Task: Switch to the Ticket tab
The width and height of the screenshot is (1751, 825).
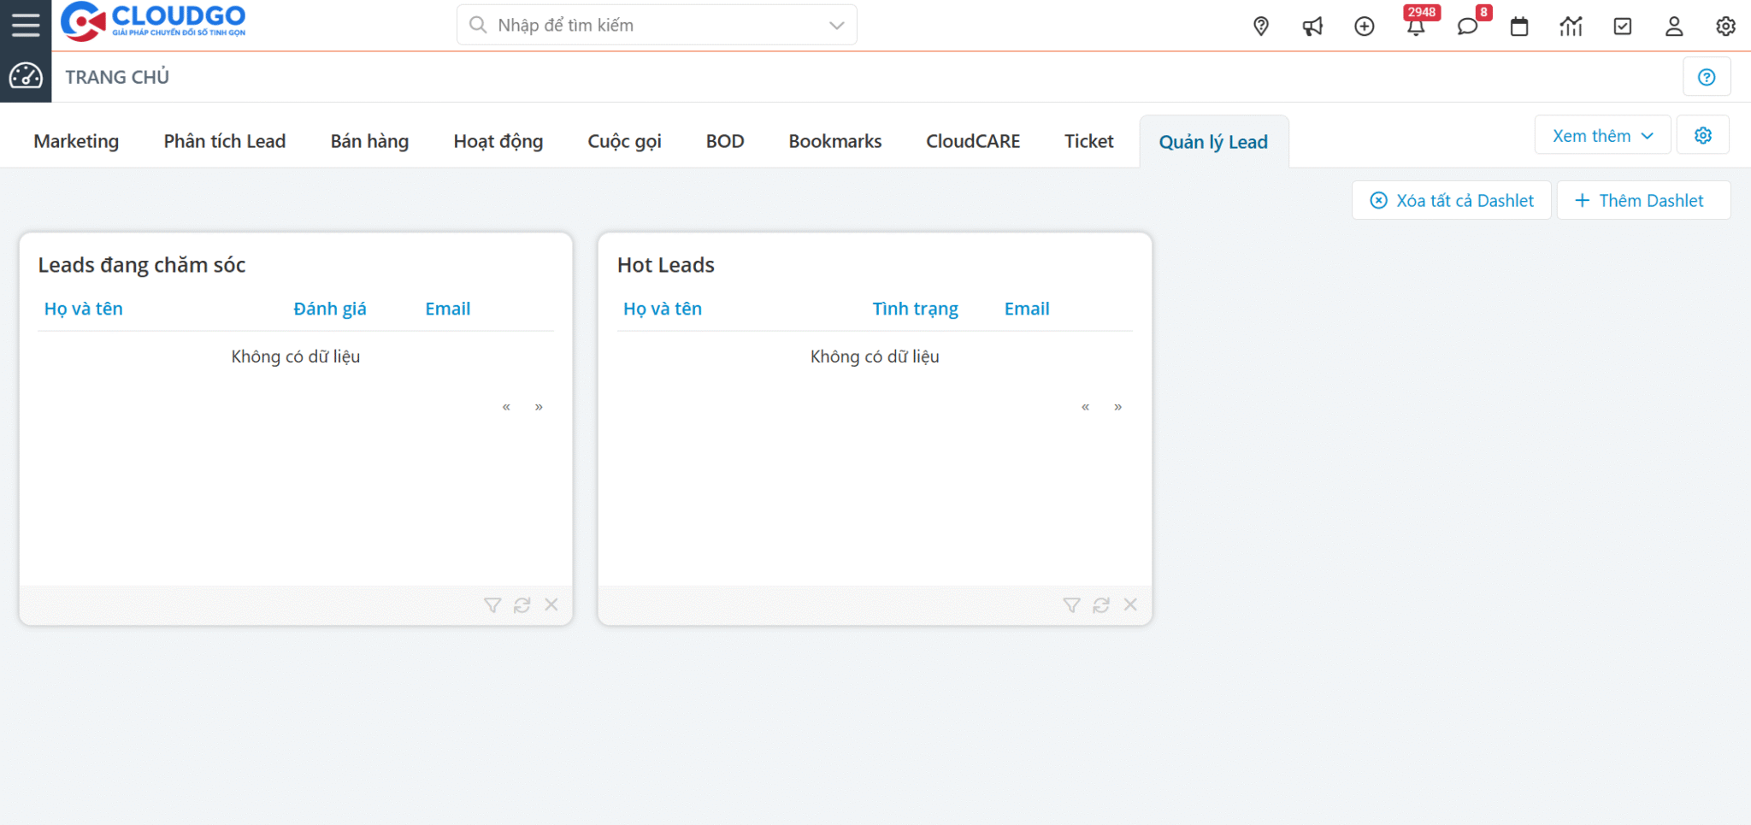Action: [x=1088, y=141]
